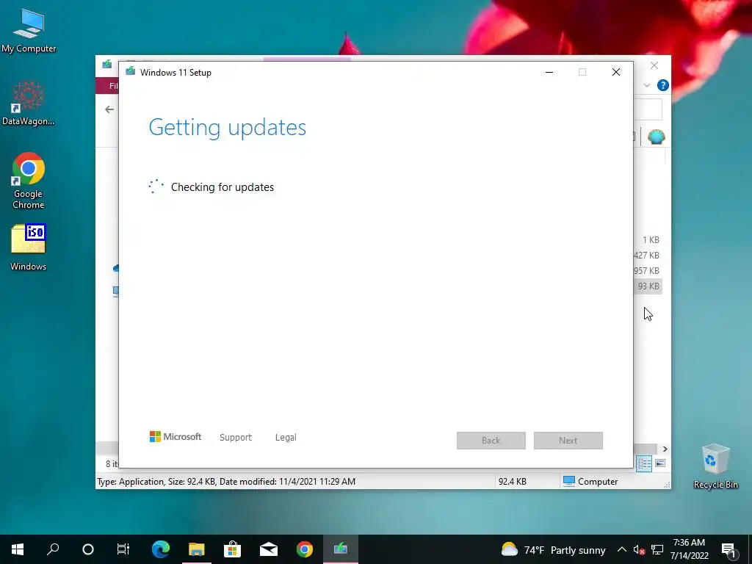Click the muted volume tray icon

coord(639,549)
